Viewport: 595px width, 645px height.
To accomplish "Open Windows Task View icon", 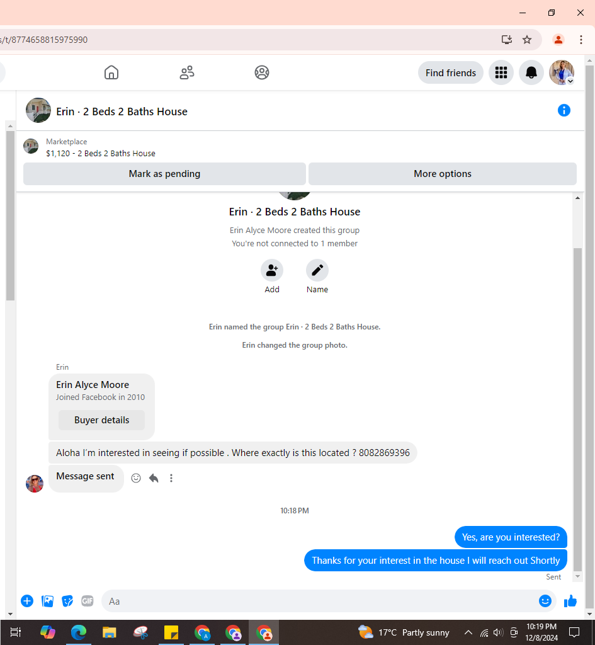I will (16, 632).
